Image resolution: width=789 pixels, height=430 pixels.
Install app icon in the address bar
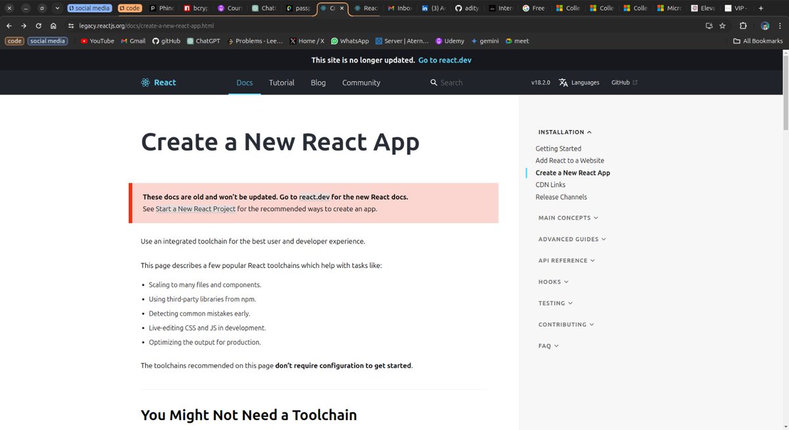[708, 26]
